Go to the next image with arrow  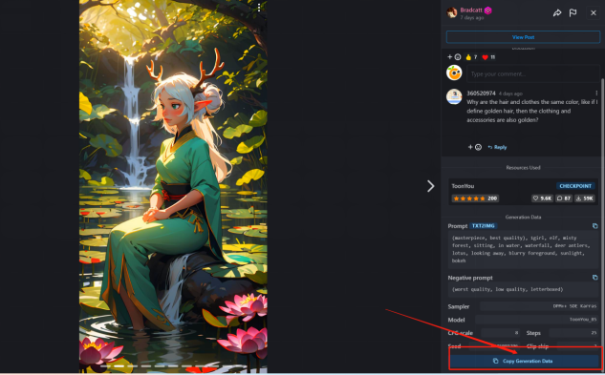(431, 186)
